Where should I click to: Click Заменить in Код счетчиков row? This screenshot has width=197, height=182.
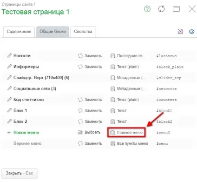click(x=93, y=100)
